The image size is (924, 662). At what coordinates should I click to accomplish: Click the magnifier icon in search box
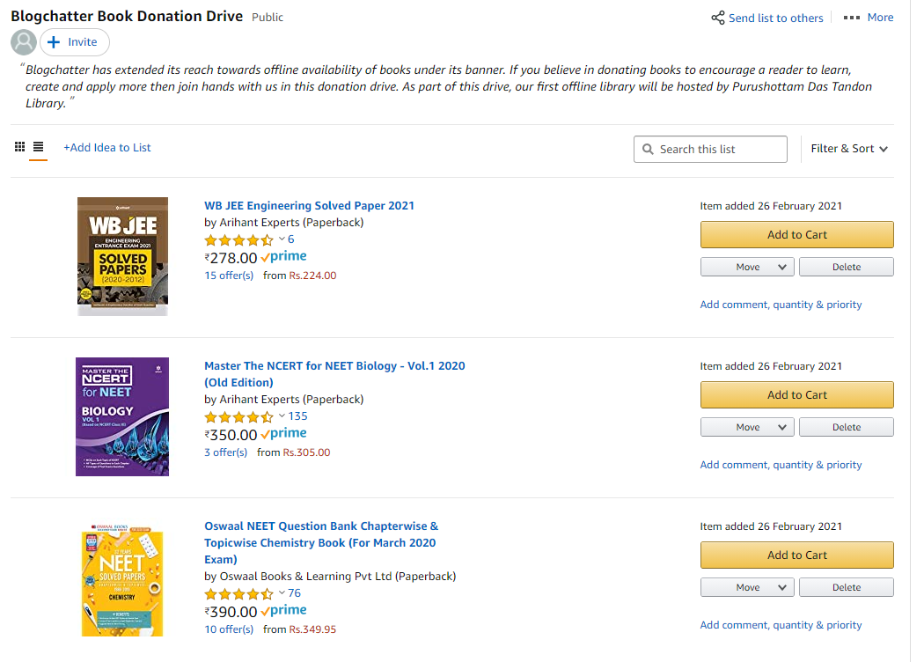pos(648,149)
